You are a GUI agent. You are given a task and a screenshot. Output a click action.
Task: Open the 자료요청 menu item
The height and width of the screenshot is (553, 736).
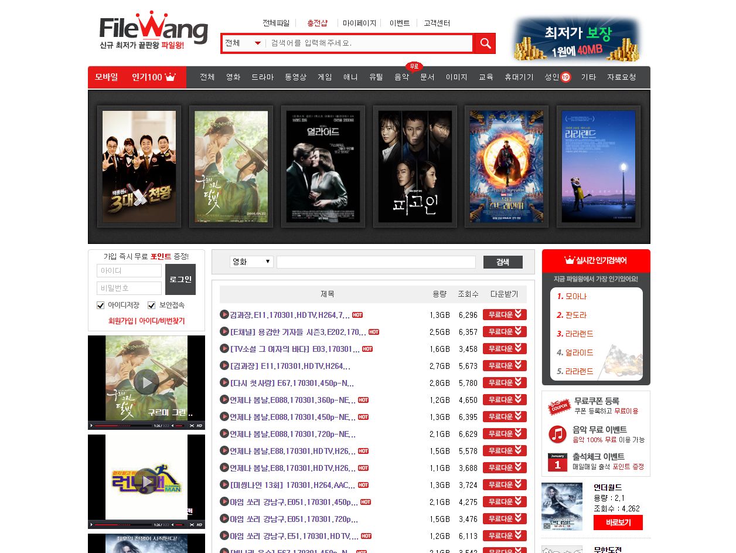tap(622, 77)
